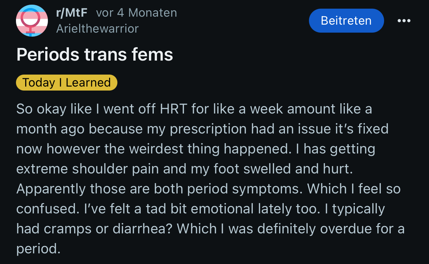Image resolution: width=429 pixels, height=264 pixels.
Task: View the Arielthewarrior user profile
Action: [x=97, y=29]
